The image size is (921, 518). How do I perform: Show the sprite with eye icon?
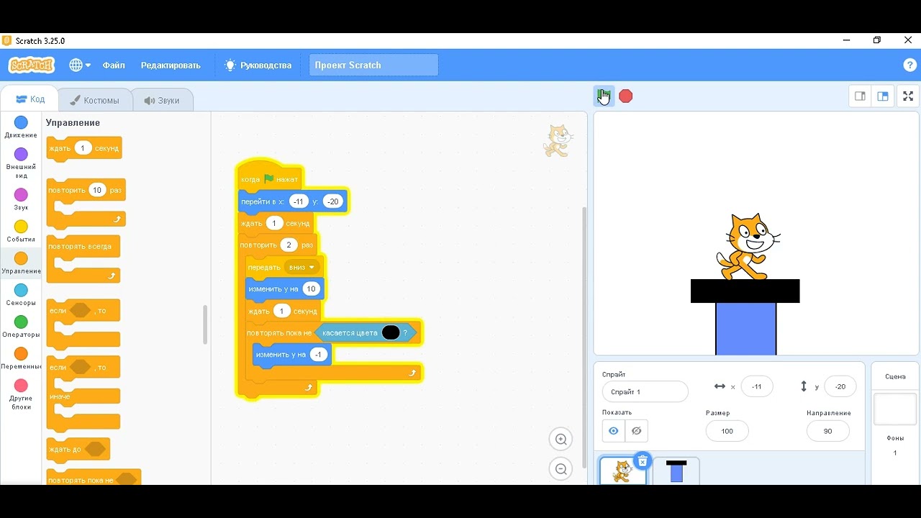pyautogui.click(x=614, y=431)
